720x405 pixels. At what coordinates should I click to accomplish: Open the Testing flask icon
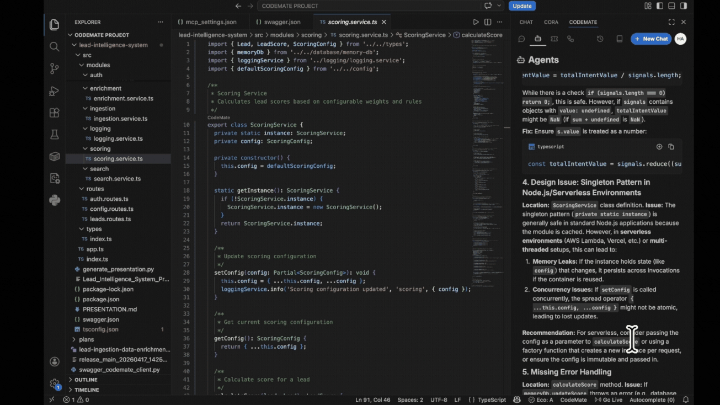[54, 135]
